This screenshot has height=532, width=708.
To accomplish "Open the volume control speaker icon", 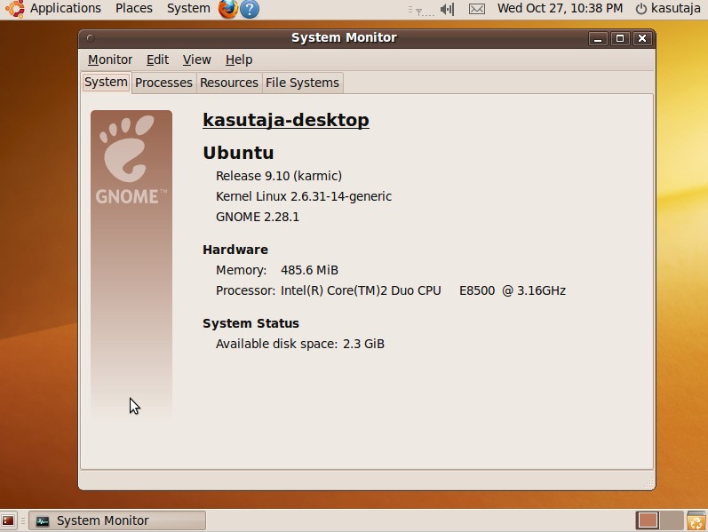I will coord(447,9).
